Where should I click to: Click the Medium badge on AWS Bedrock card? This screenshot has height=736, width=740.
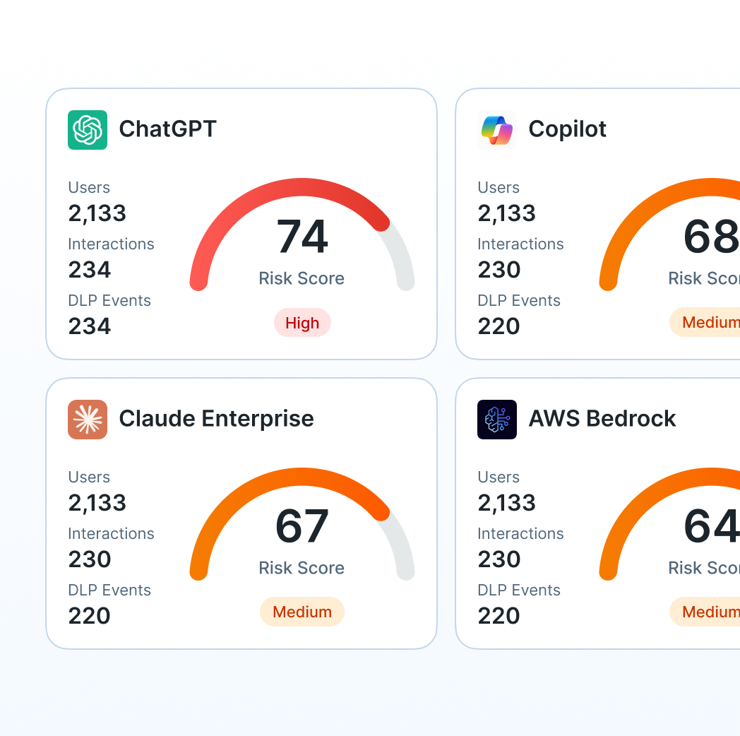click(705, 612)
